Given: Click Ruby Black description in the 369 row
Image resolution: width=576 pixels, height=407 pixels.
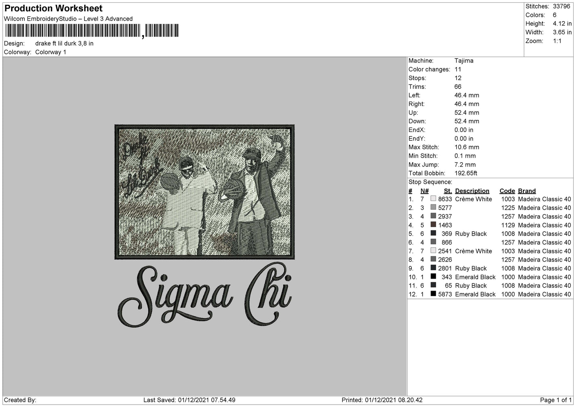Looking at the screenshot, I should point(471,234).
